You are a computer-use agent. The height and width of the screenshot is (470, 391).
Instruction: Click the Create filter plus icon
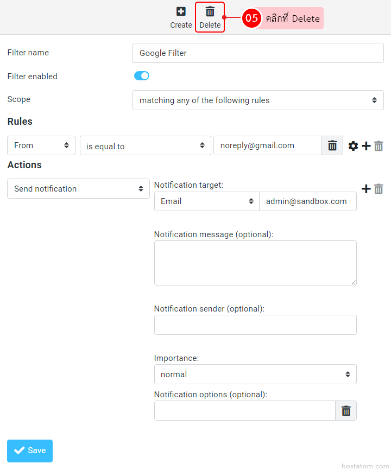tap(181, 11)
